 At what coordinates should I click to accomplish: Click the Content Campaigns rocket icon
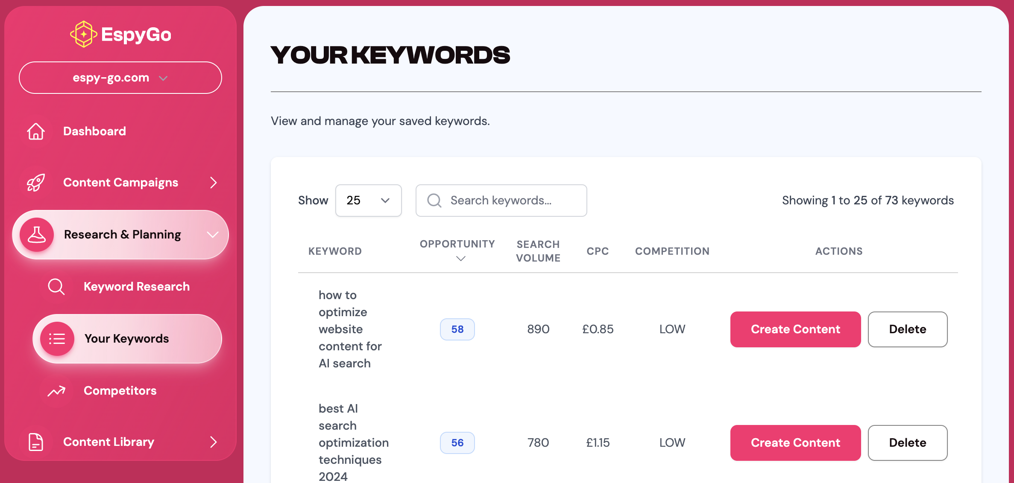tap(36, 183)
